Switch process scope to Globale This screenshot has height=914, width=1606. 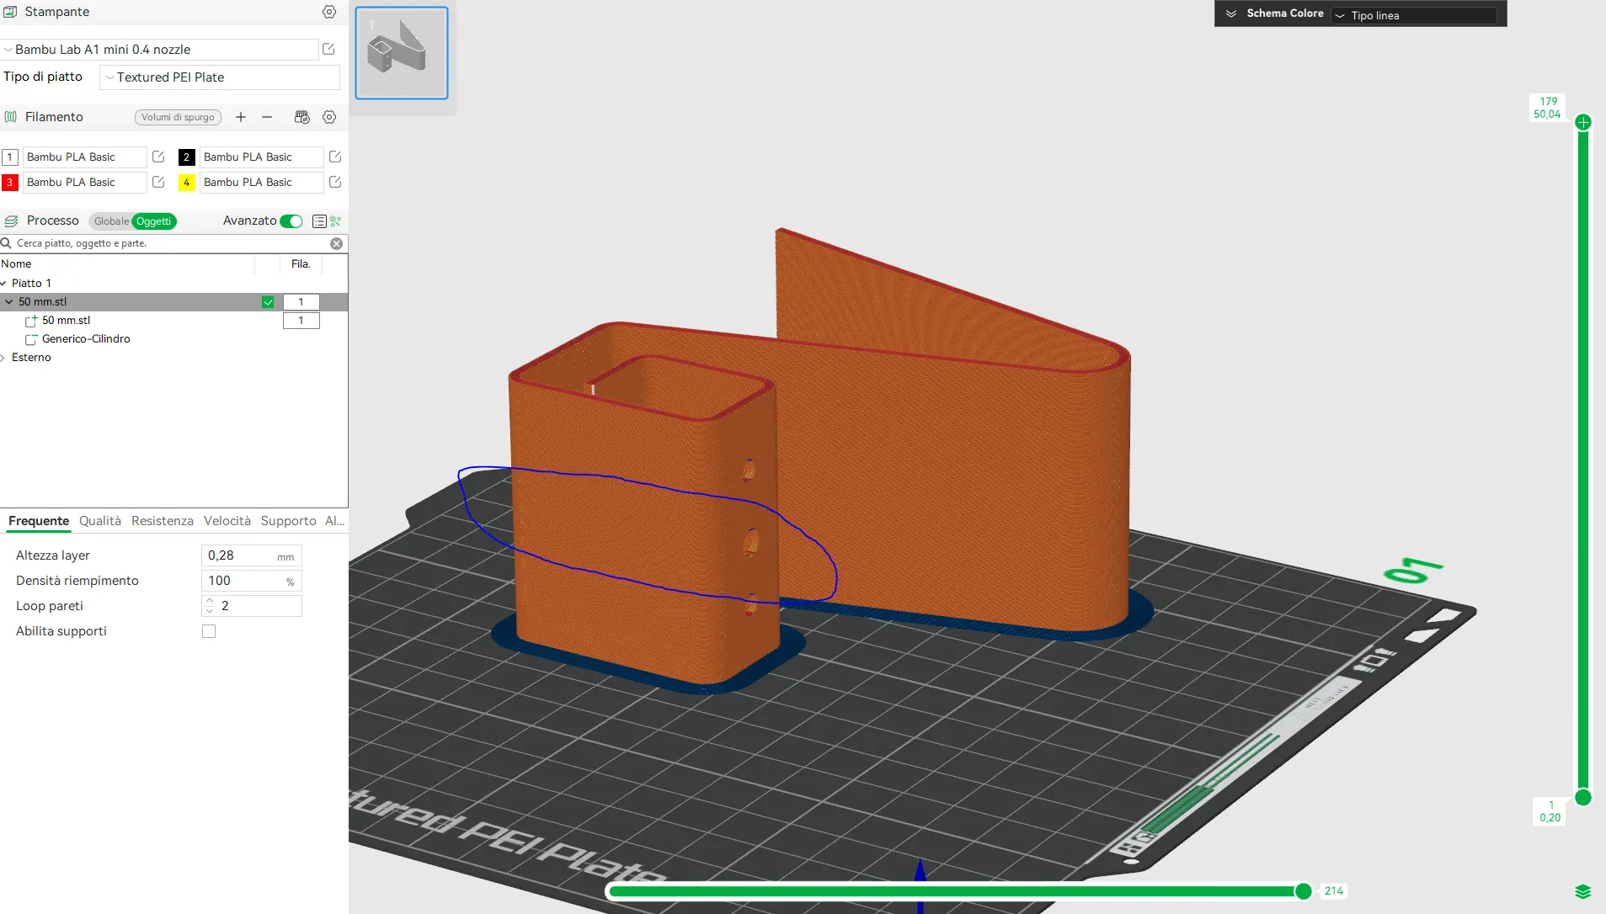coord(111,221)
